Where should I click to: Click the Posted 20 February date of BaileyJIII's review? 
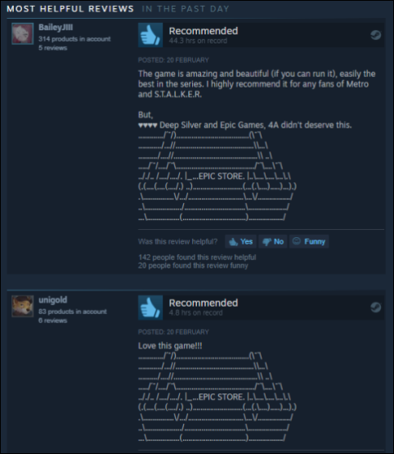(x=173, y=61)
